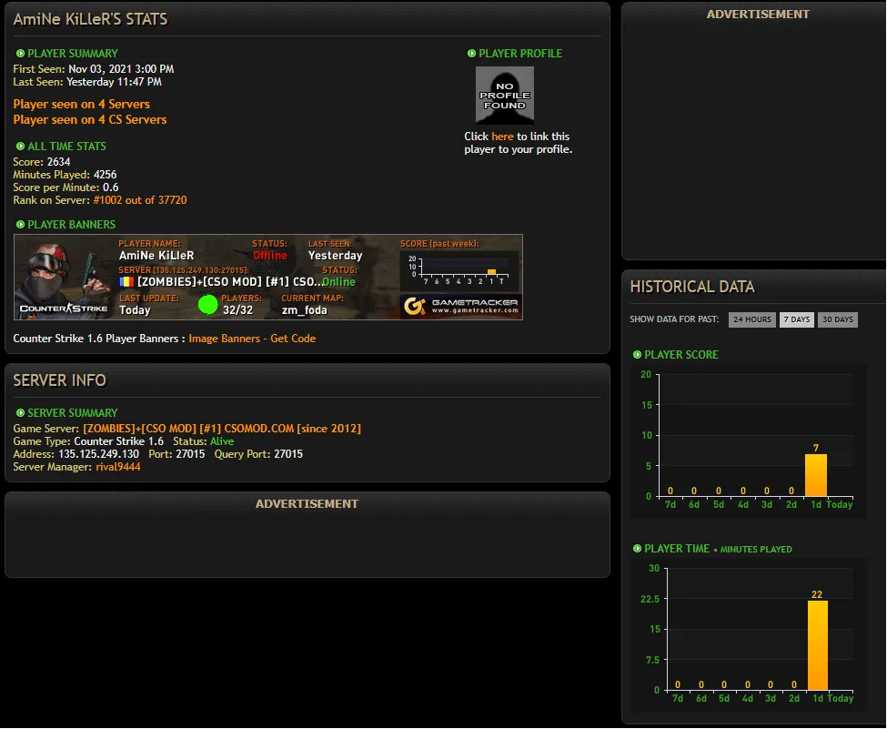Click the 'Score per Minute: 0.6' stat

(66, 187)
